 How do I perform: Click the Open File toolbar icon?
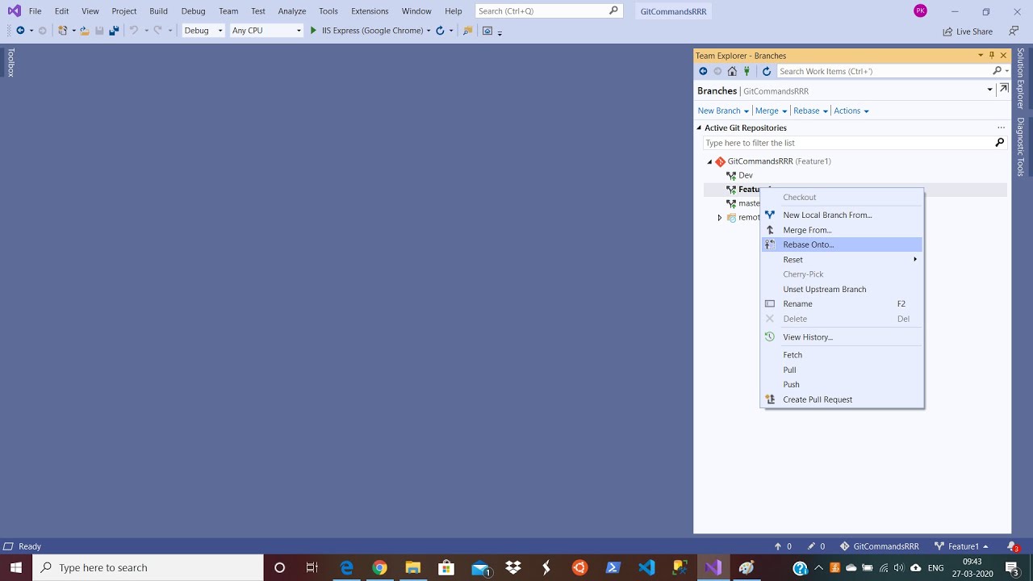point(85,31)
